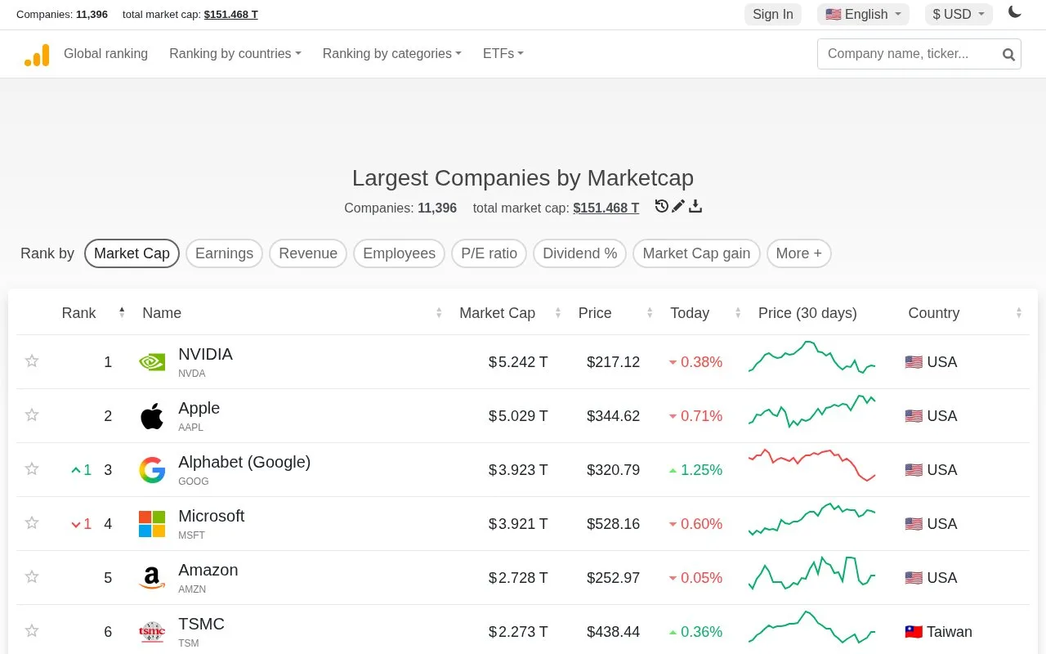The width and height of the screenshot is (1046, 654).
Task: Click the Microsoft logo icon
Action: click(x=152, y=524)
